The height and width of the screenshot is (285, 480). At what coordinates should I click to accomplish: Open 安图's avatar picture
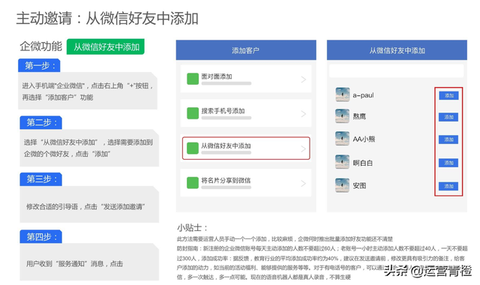(x=342, y=185)
